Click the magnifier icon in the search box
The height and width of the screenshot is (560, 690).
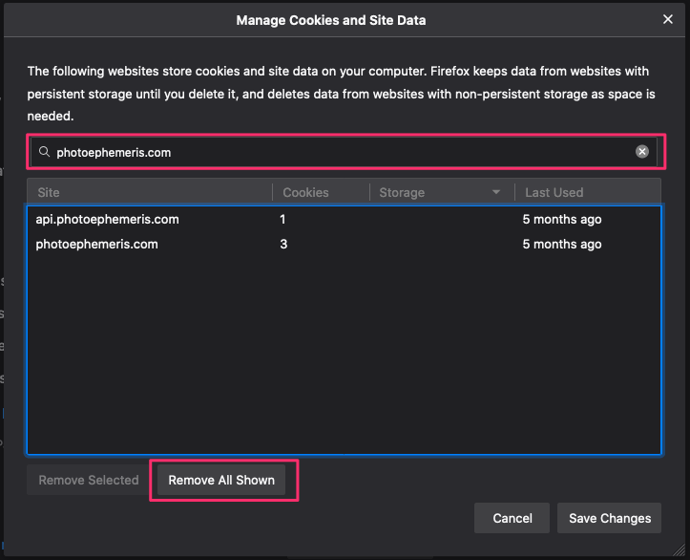pos(44,152)
